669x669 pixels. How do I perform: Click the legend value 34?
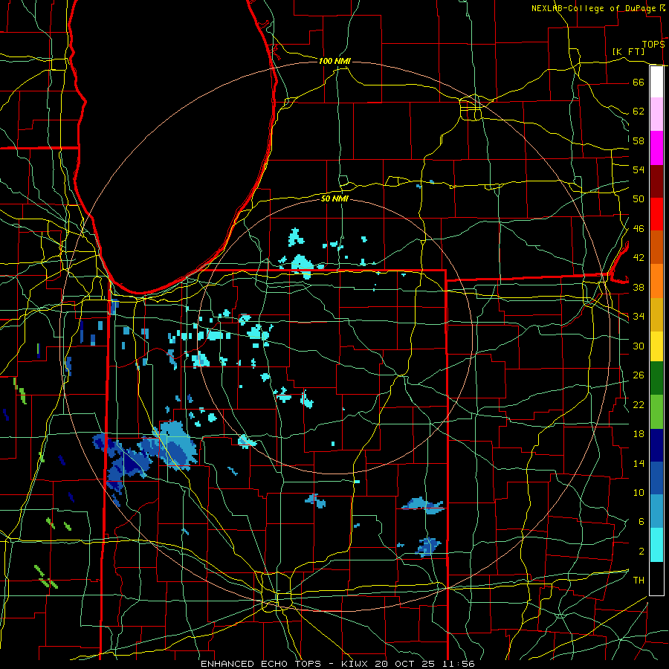point(639,316)
